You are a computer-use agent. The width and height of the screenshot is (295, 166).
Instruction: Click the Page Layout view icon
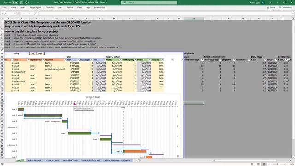tap(258, 164)
